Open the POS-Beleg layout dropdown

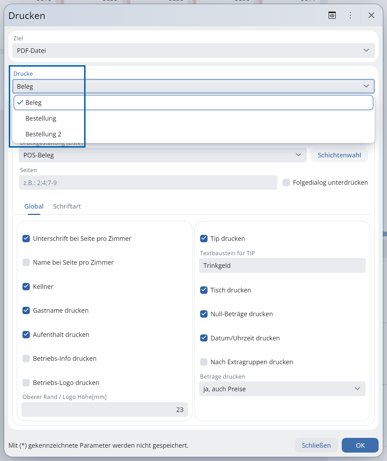click(162, 155)
